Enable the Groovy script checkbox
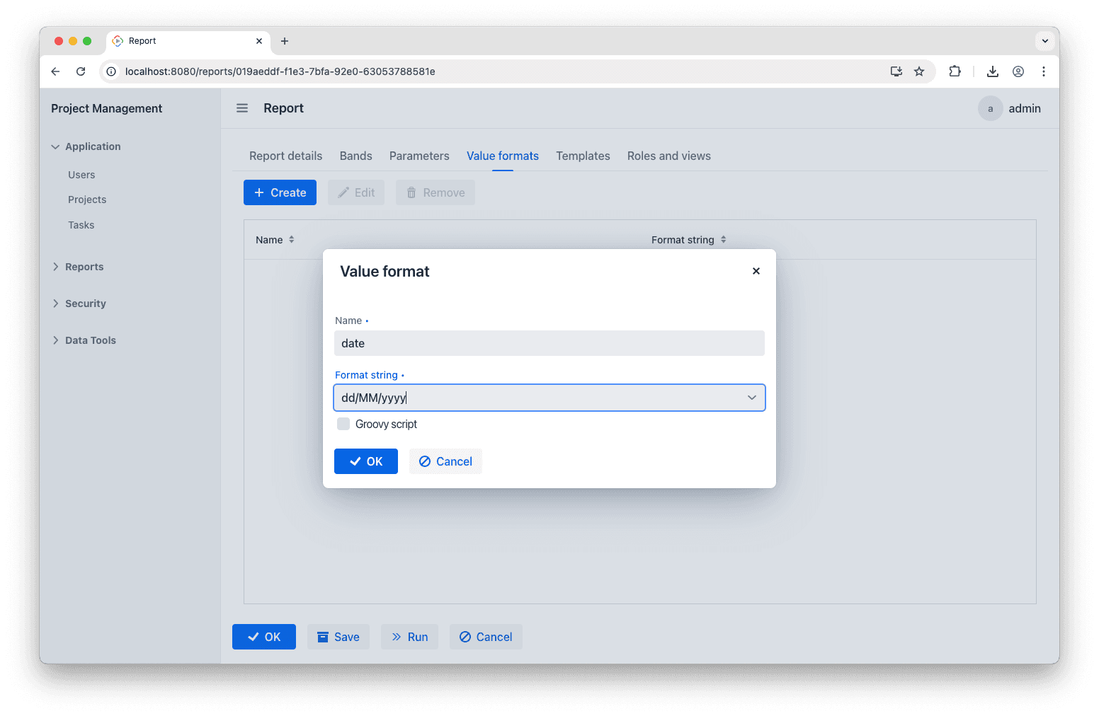This screenshot has height=716, width=1099. [343, 424]
